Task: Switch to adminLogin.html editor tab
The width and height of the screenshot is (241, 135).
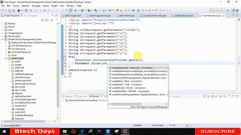Action: pyautogui.click(x=73, y=16)
